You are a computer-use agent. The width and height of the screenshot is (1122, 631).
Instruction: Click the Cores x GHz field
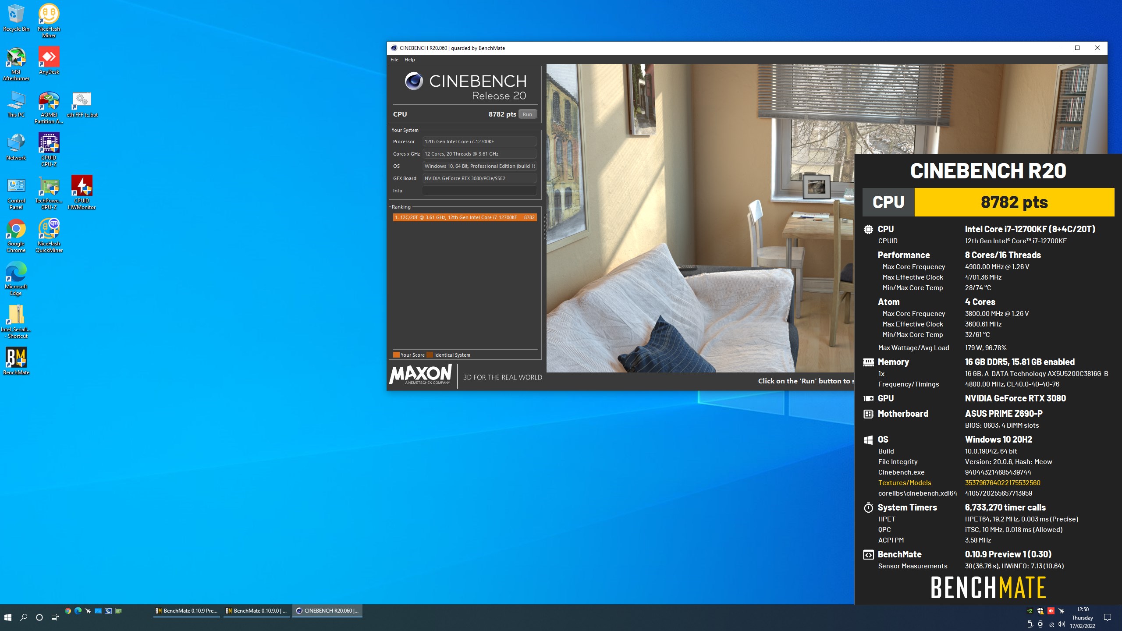click(x=479, y=154)
